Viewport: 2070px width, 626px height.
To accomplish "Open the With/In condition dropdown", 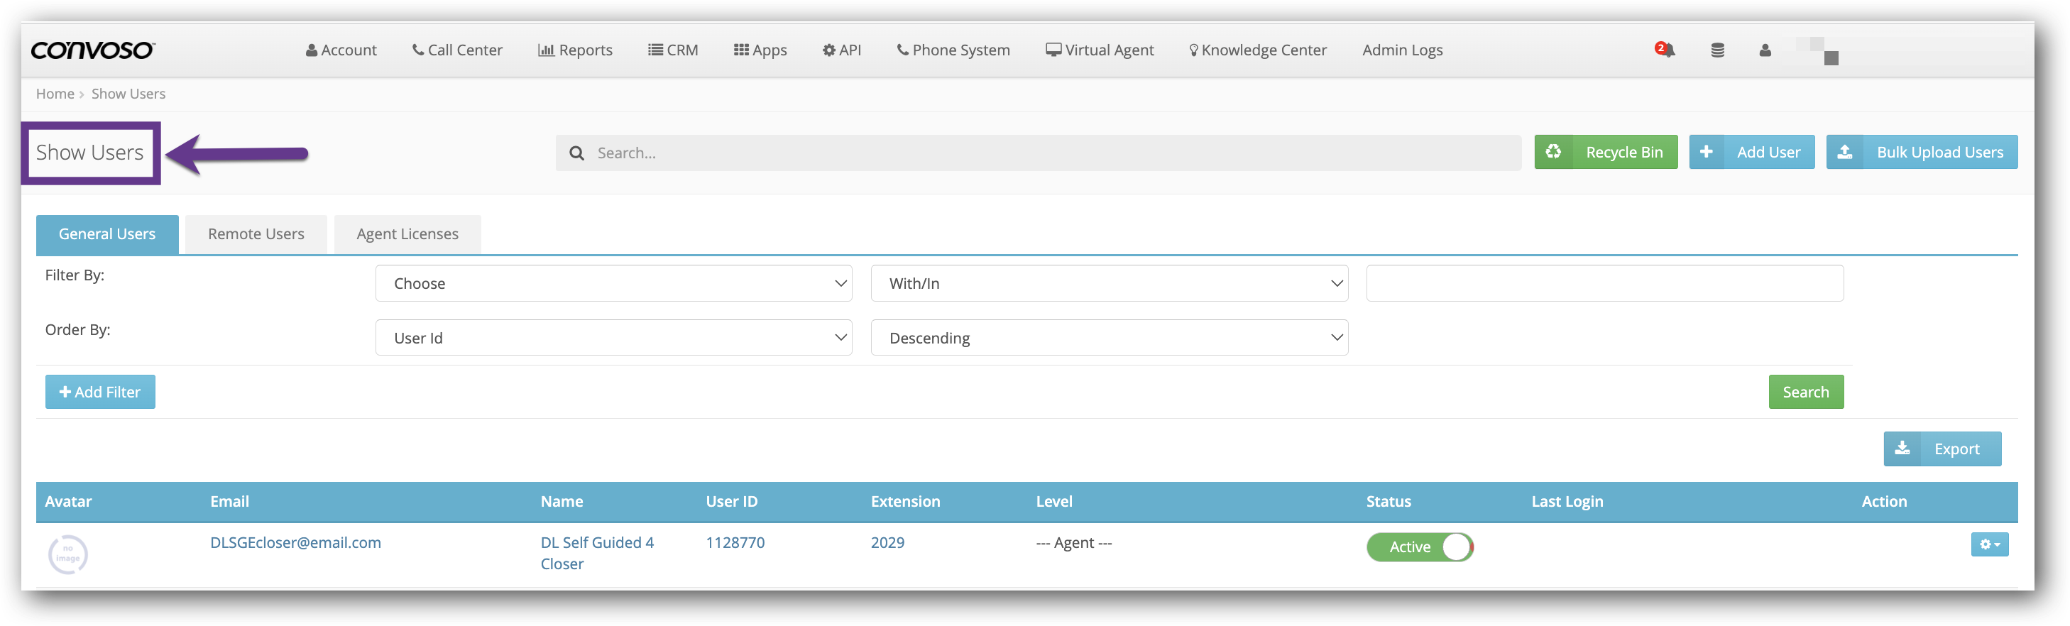I will point(1109,283).
